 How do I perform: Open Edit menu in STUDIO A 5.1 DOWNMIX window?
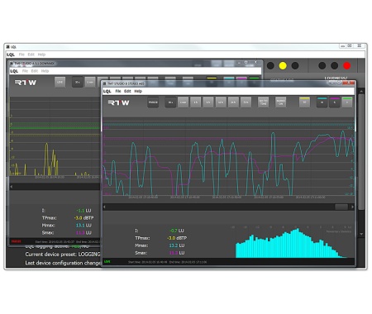[x=35, y=71]
